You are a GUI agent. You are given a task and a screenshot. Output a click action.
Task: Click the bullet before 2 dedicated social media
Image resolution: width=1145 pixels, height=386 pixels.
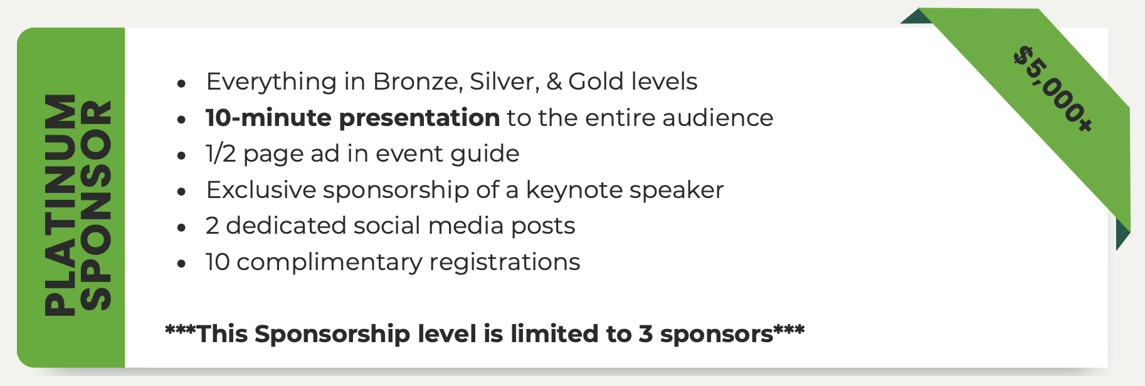(x=181, y=227)
